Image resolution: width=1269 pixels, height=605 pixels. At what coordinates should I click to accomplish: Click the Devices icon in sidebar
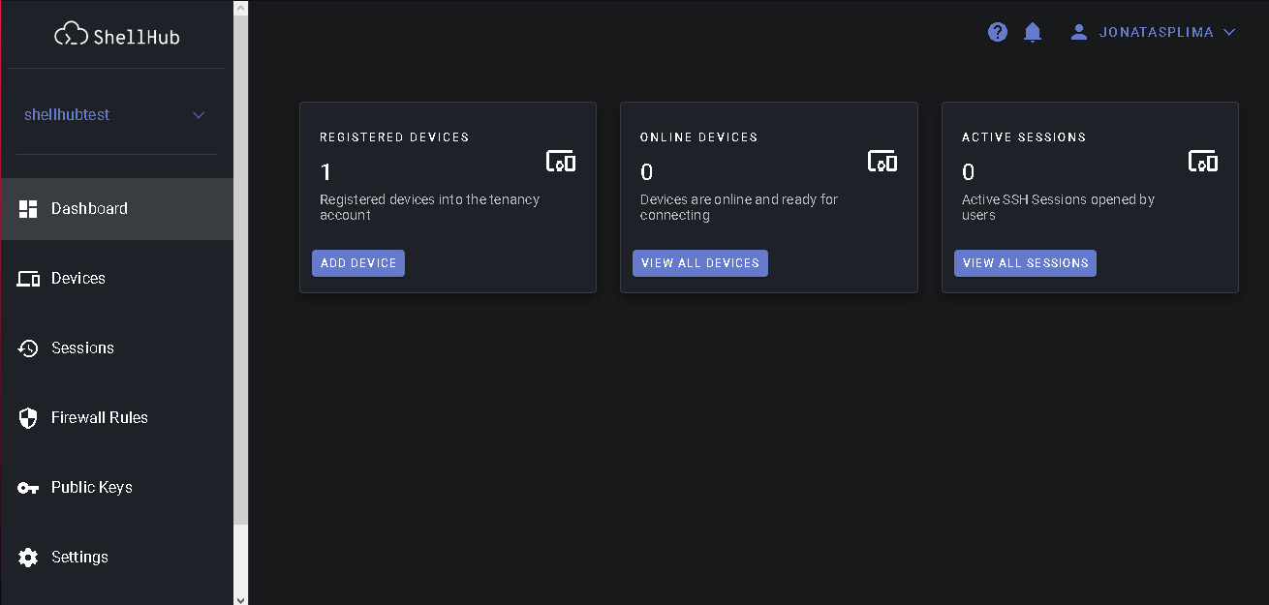(x=28, y=279)
